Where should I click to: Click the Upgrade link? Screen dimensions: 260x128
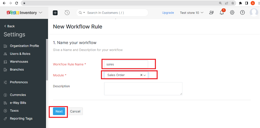tap(168, 13)
